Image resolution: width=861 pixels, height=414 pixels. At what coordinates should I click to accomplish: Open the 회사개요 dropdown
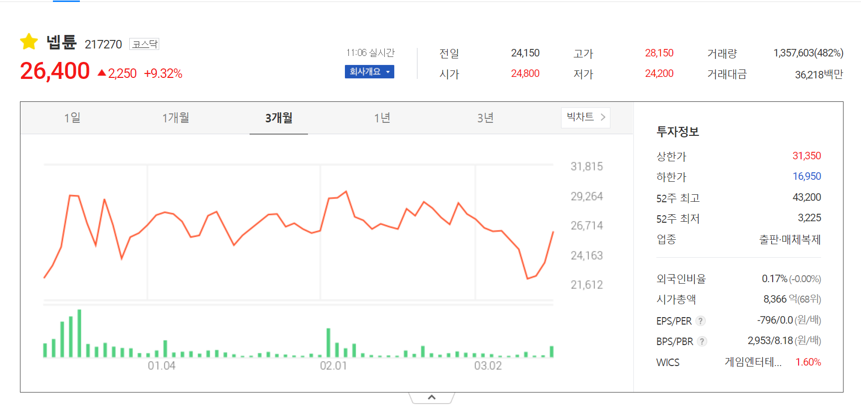coord(369,72)
